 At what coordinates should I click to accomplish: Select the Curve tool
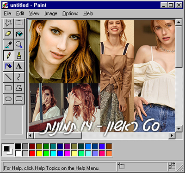[19, 77]
